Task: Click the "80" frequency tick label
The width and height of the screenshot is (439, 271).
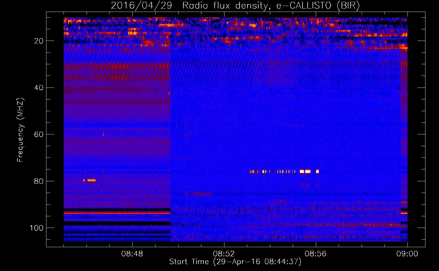Action: pos(39,181)
